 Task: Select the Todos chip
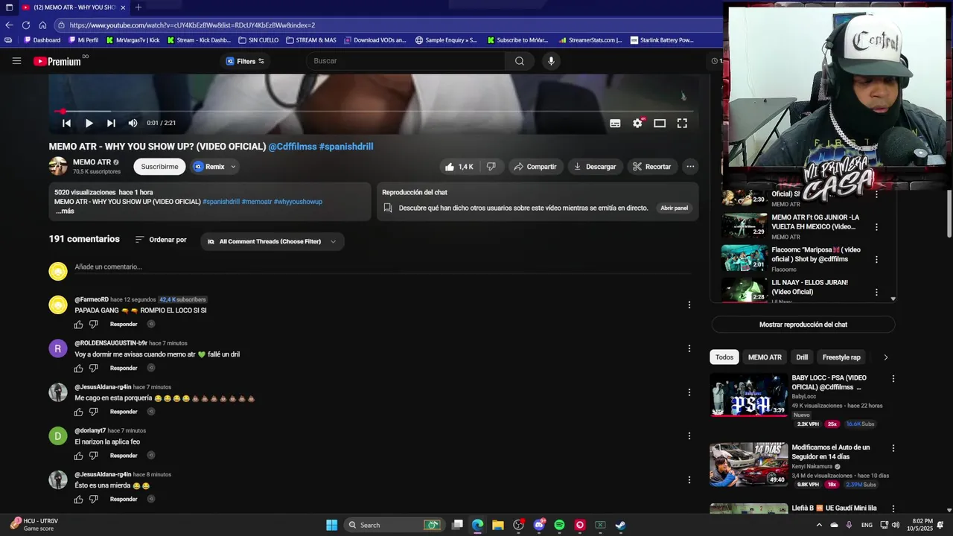[x=724, y=357]
